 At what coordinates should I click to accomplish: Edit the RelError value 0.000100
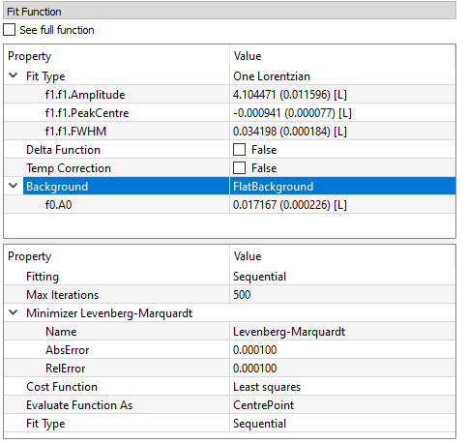(x=342, y=369)
